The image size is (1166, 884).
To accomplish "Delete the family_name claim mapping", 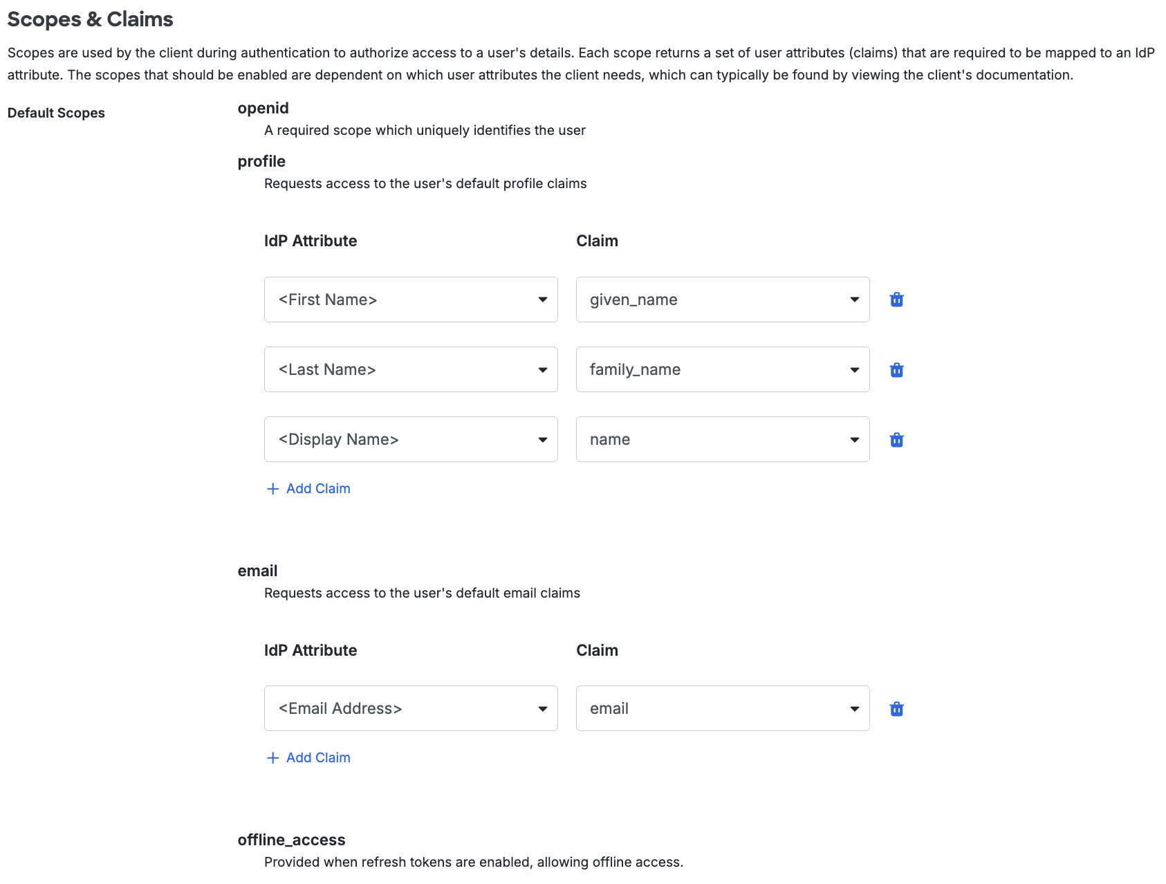I will (x=896, y=369).
